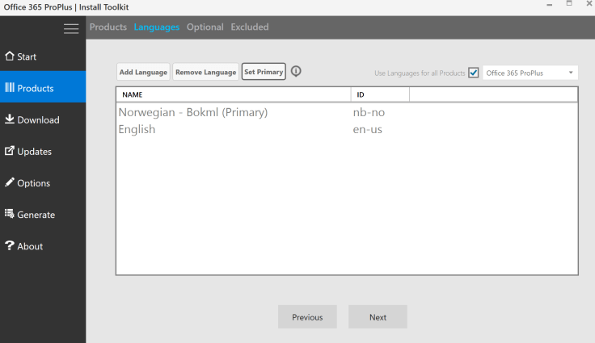Open the Excluded tab
This screenshot has width=595, height=343.
(x=249, y=27)
